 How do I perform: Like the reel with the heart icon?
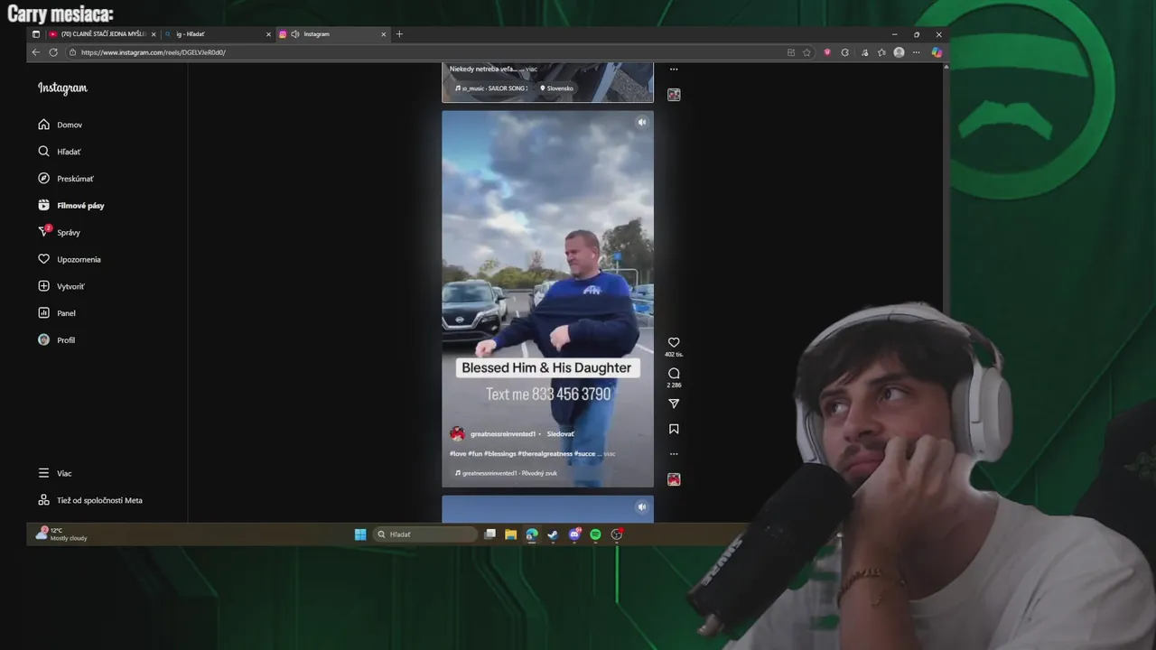pos(674,342)
